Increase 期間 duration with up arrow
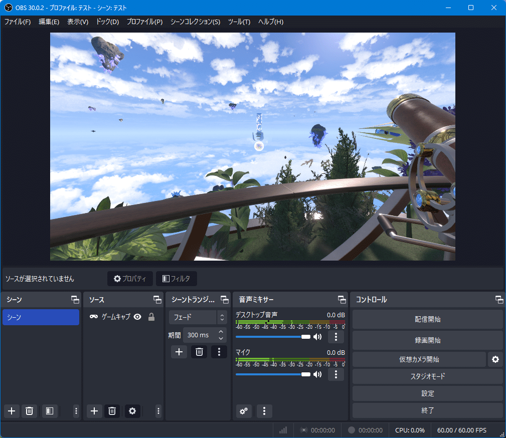The height and width of the screenshot is (438, 506). click(221, 332)
